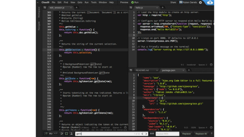Open find bar options at far right
The image size is (244, 137).
(x=212, y=134)
